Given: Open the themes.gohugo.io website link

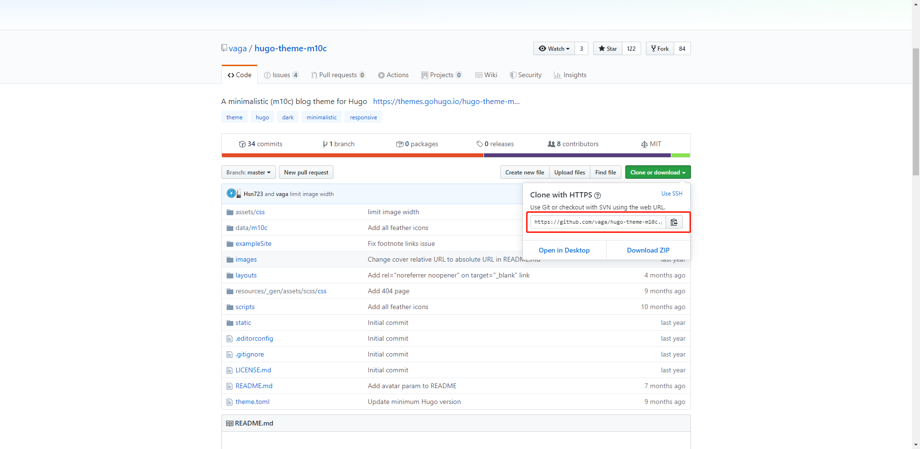Looking at the screenshot, I should 446,102.
